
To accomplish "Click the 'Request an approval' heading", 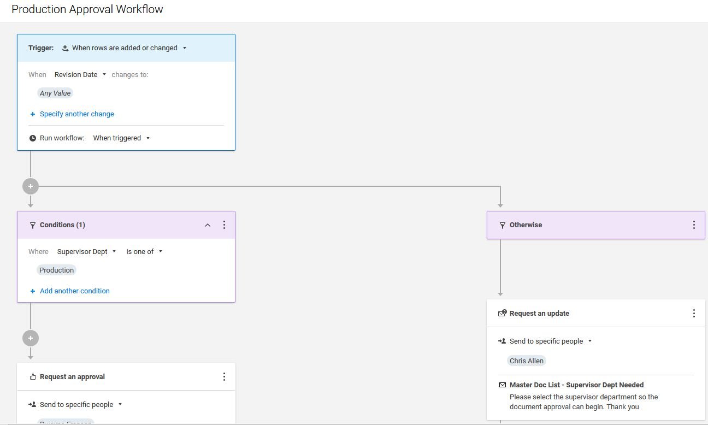I will click(72, 377).
